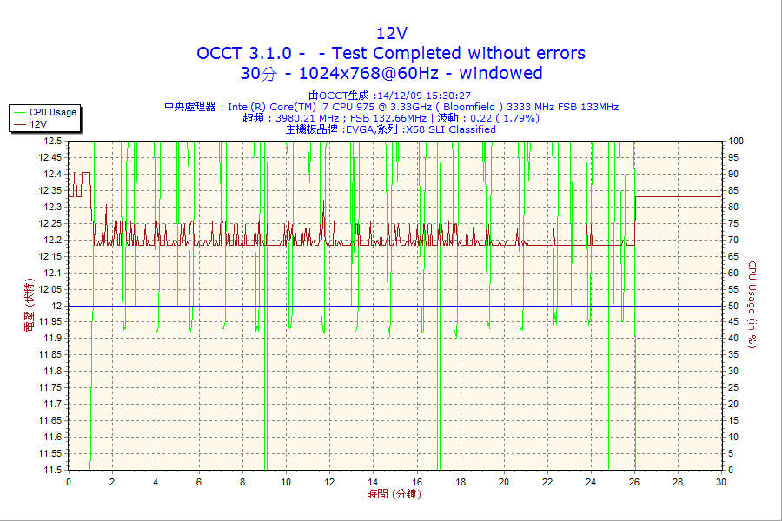
Task: Click the dark red 12V legend line
Action: point(20,124)
